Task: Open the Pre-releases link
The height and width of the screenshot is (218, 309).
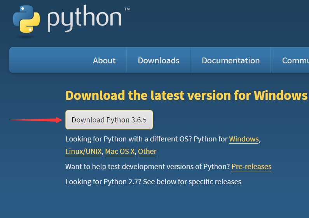Action: point(251,167)
